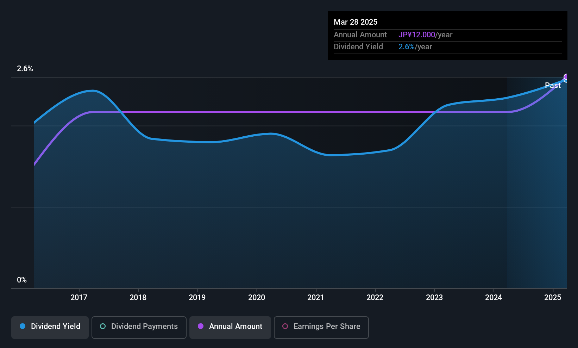The image size is (578, 348).
Task: Click the Past label on the chart
Action: coord(553,85)
